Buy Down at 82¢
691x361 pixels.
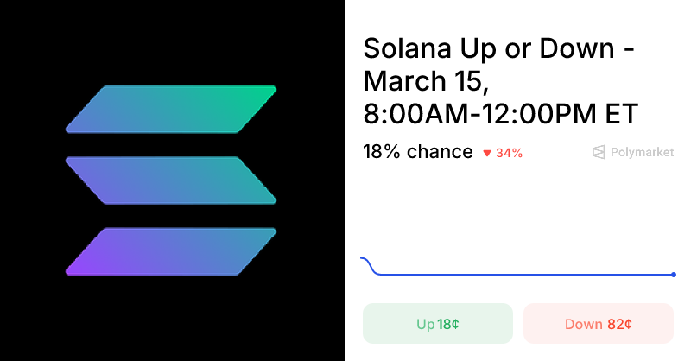pos(598,324)
